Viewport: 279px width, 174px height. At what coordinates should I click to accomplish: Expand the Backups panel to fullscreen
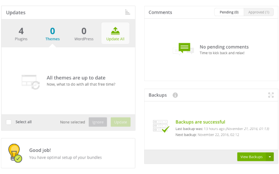271,95
